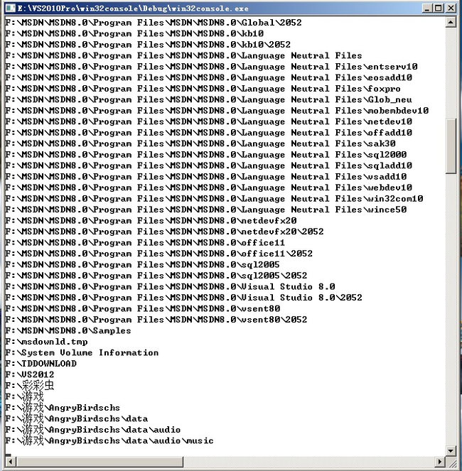This screenshot has width=462, height=471.
Task: Click the vertical scrollbar down arrow
Action: tap(451, 451)
